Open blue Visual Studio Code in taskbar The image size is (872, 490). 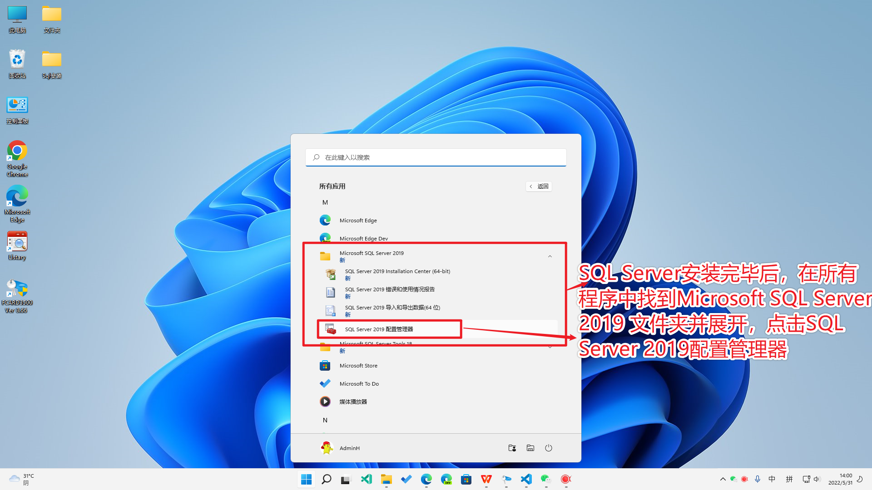click(526, 479)
